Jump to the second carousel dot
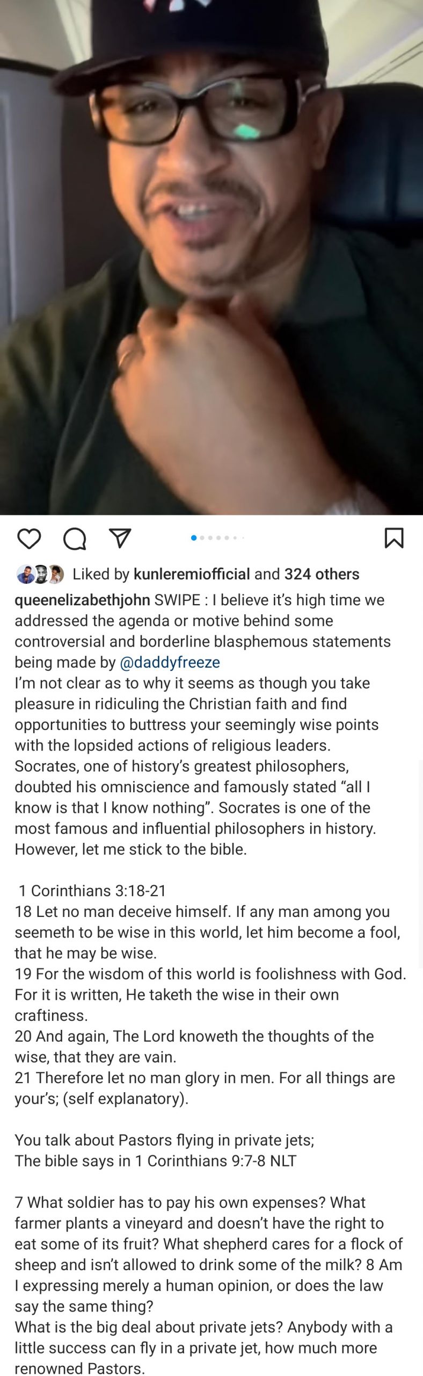Screen dimensions: 423x1376 pos(202,537)
